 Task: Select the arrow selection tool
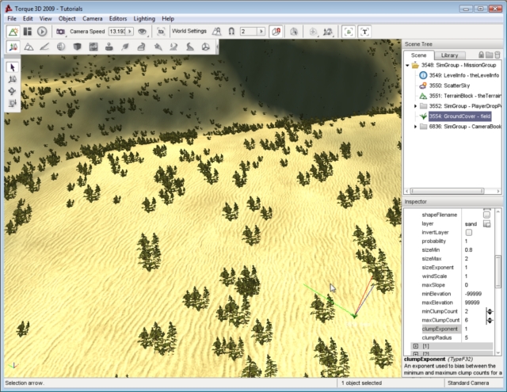(x=13, y=67)
